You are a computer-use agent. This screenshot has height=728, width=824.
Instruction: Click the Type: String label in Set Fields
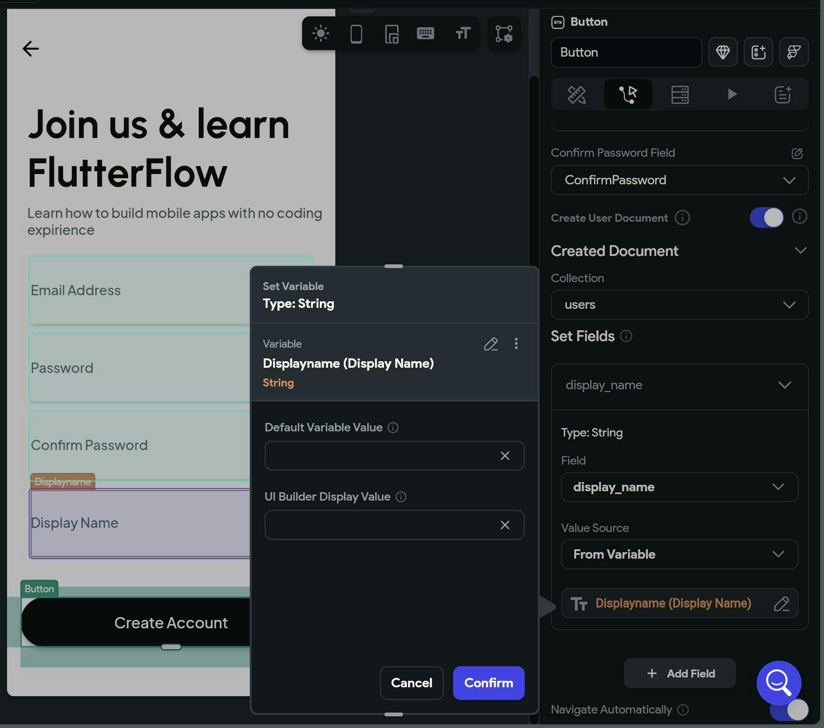pos(592,432)
